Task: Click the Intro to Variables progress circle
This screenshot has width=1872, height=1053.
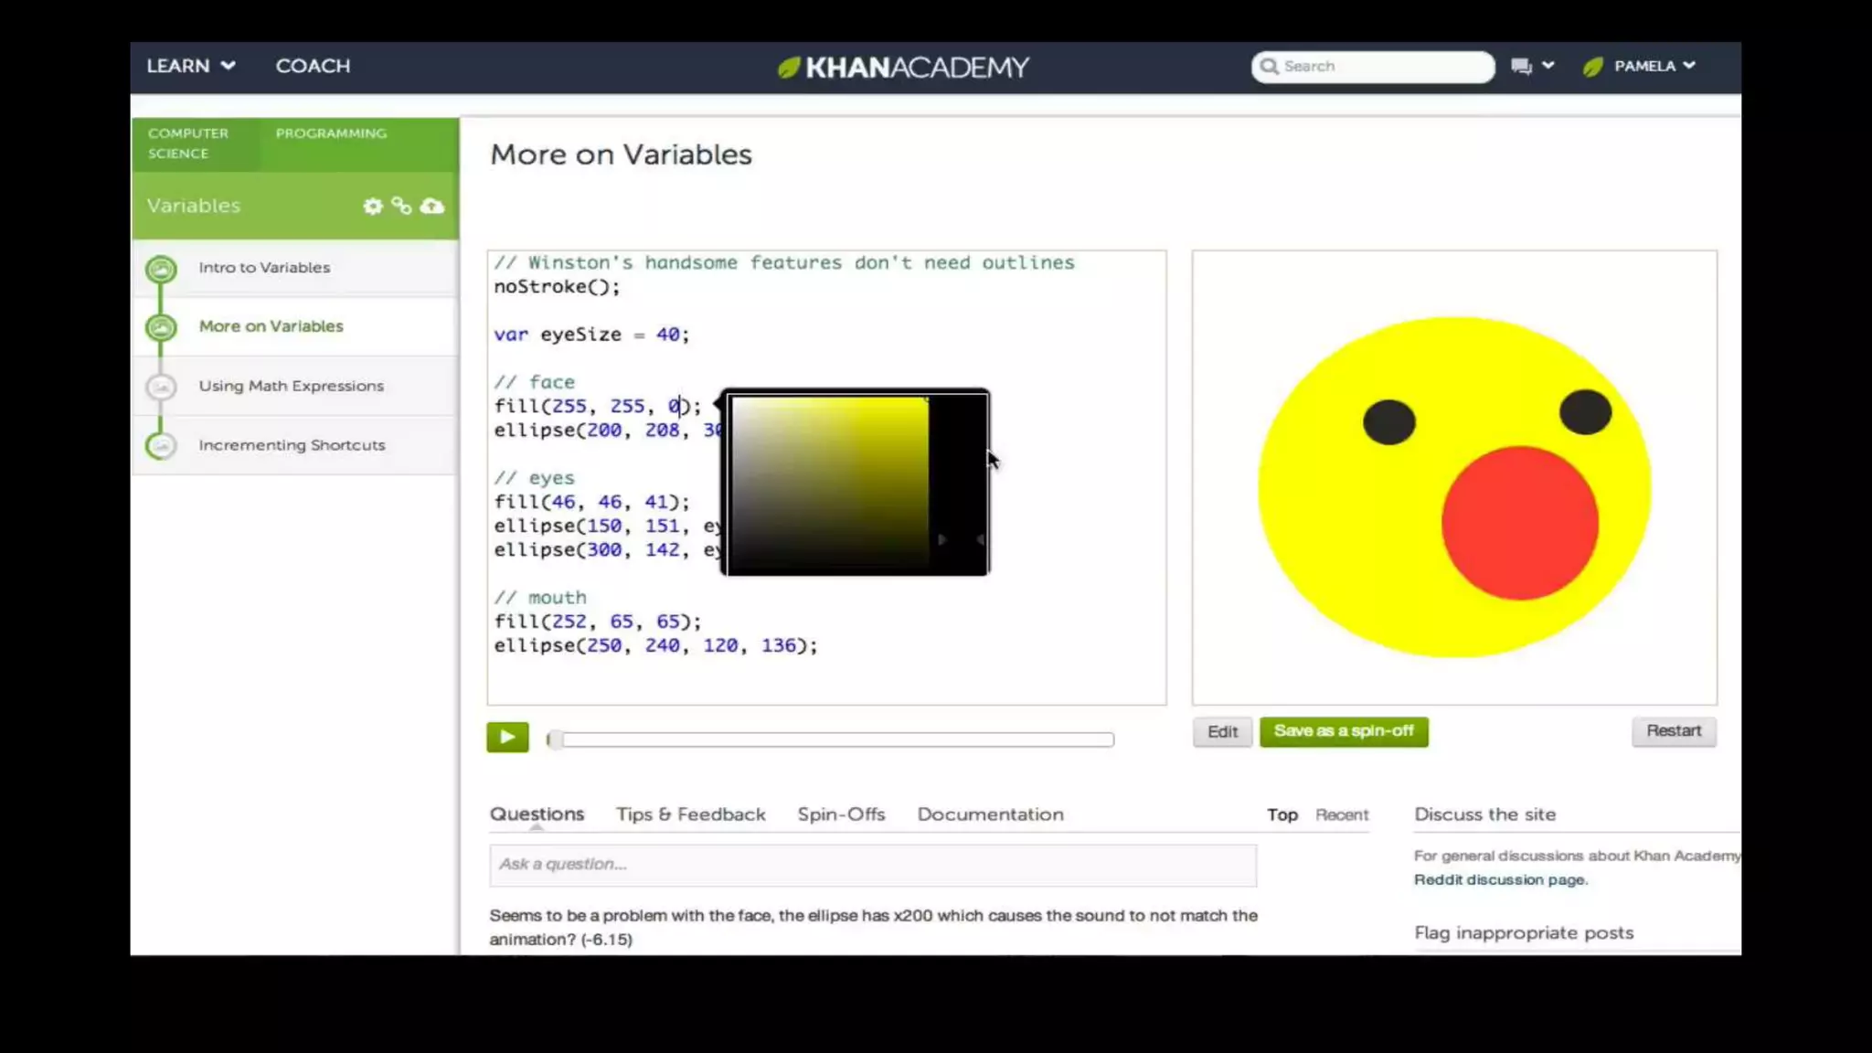Action: pyautogui.click(x=161, y=269)
